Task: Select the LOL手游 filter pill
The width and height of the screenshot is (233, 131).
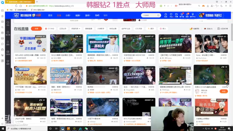Action: [139, 29]
